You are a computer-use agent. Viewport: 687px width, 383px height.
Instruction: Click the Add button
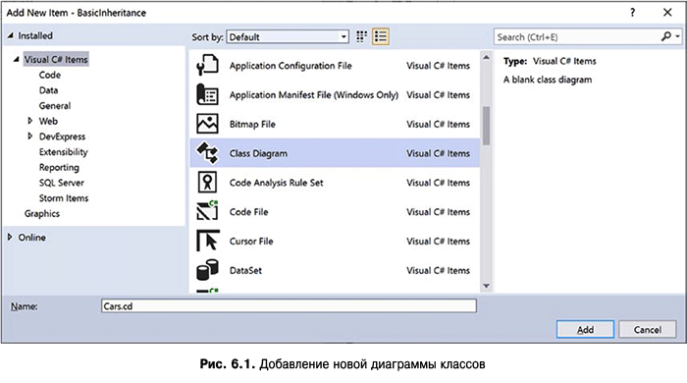(x=585, y=330)
